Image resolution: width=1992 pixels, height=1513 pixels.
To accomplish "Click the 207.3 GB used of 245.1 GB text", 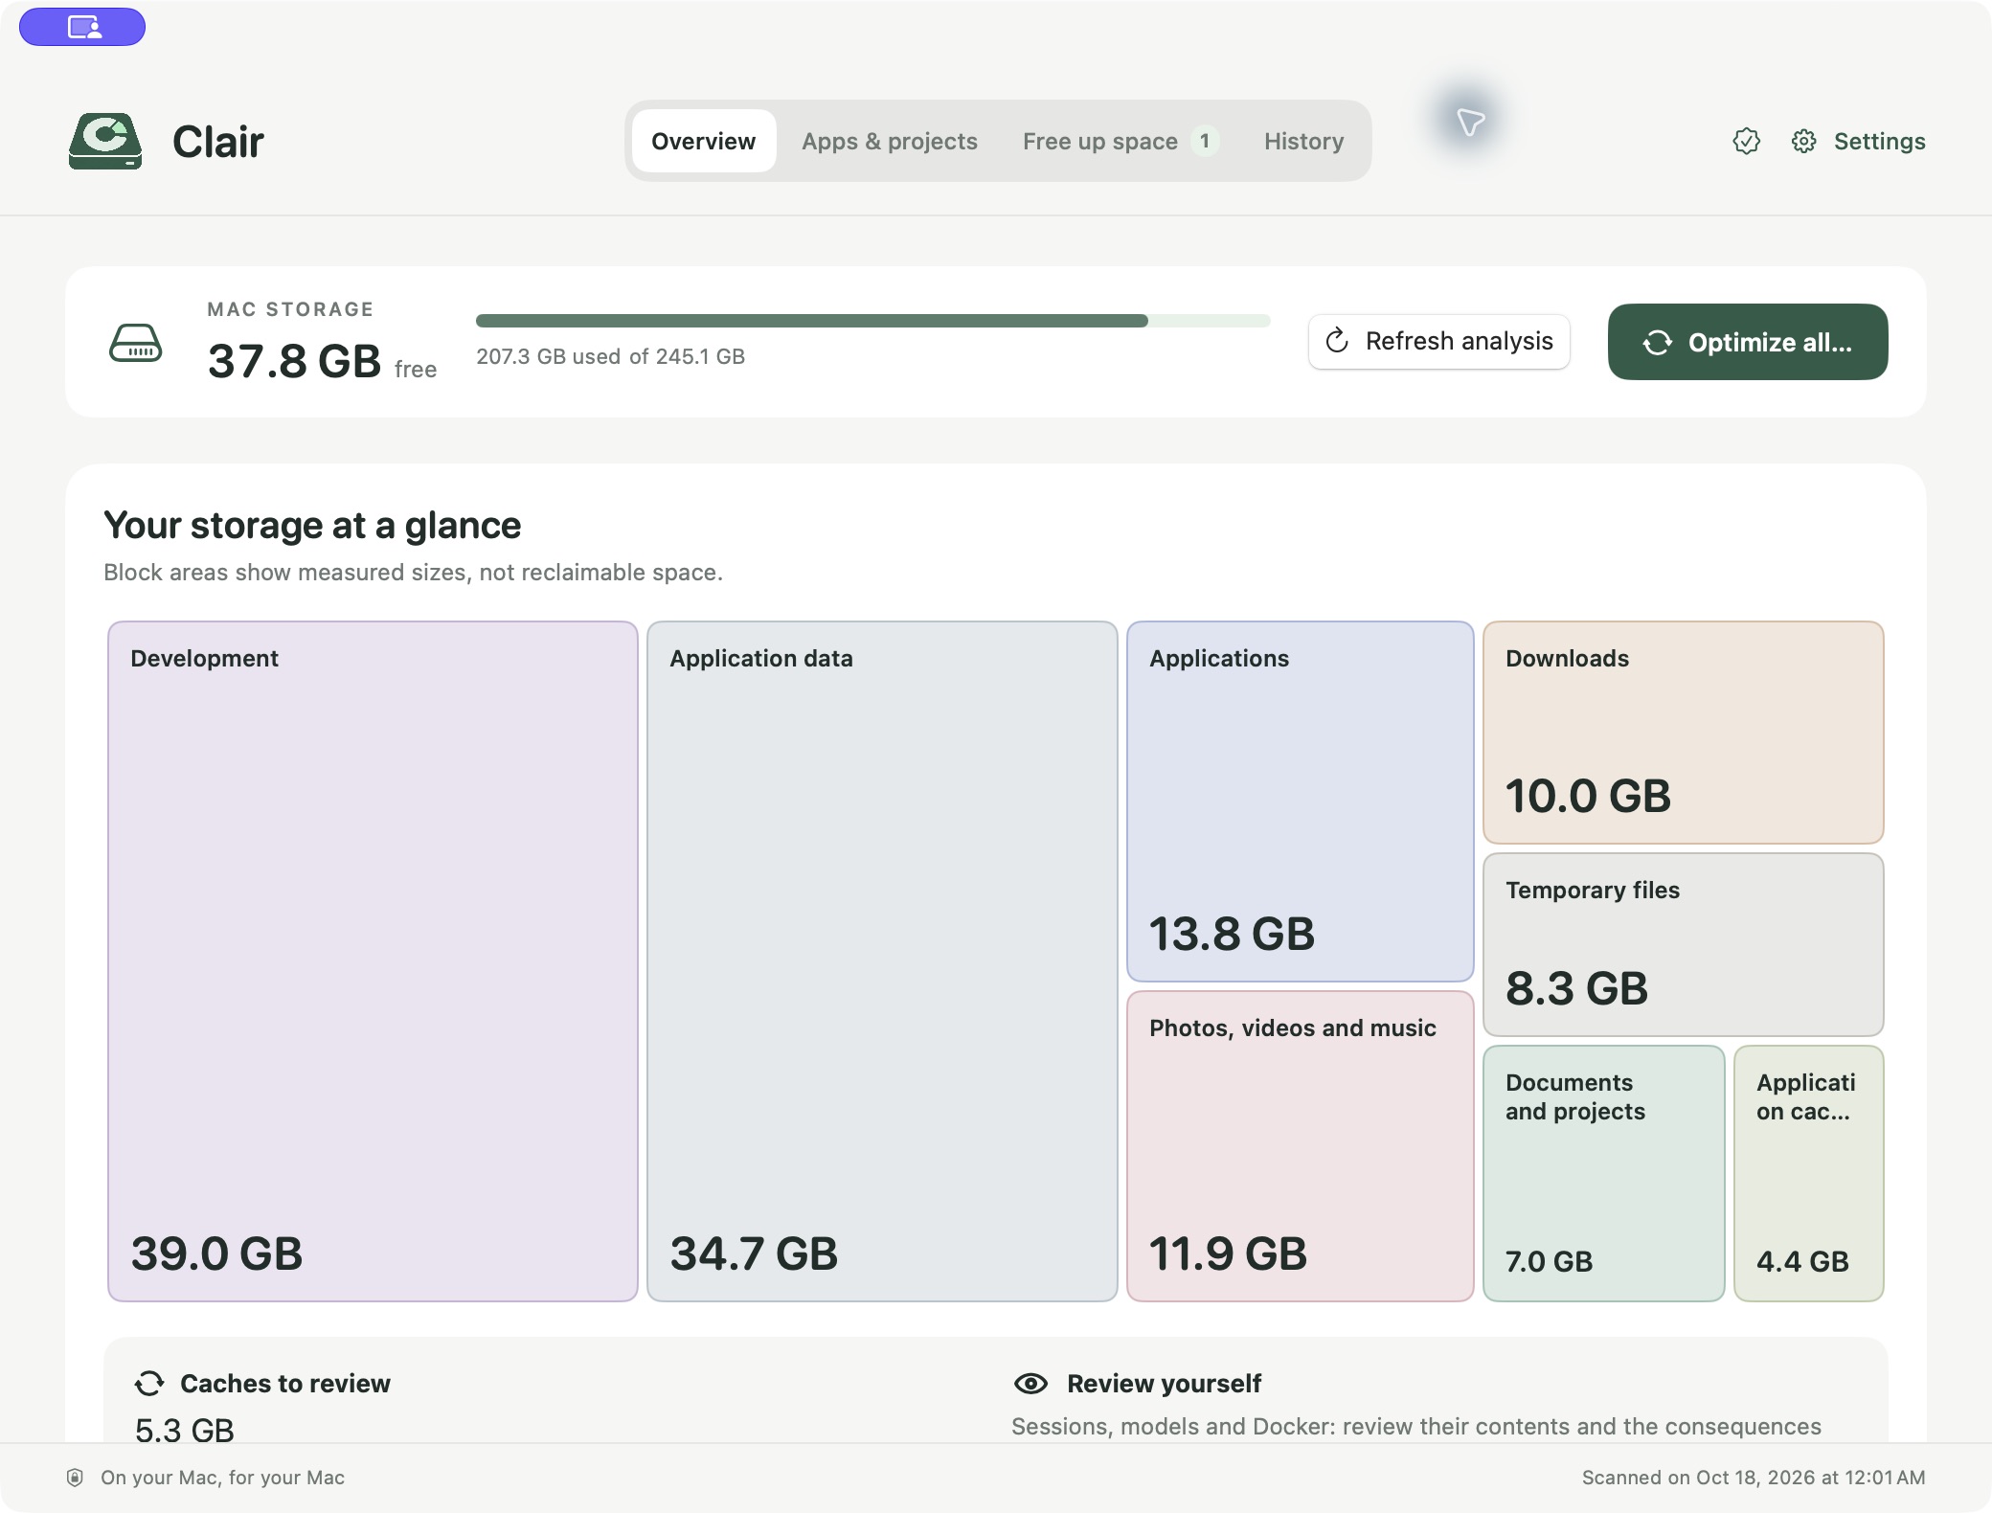I will click(610, 356).
